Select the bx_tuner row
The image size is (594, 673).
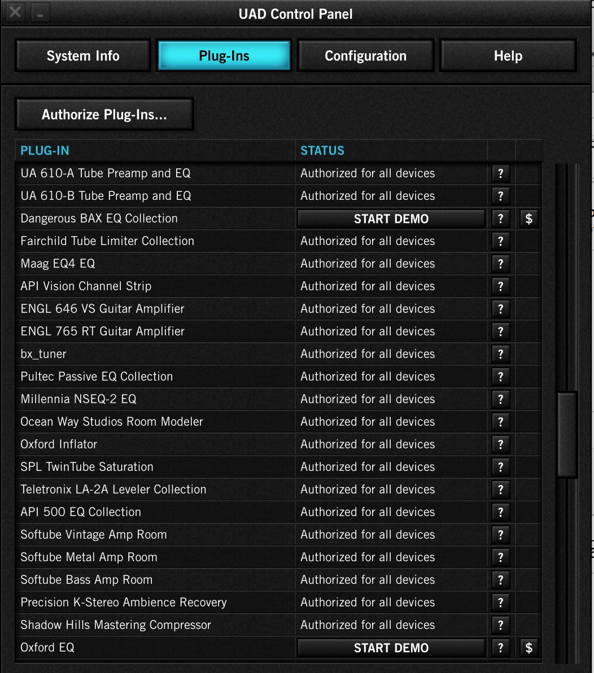[278, 354]
